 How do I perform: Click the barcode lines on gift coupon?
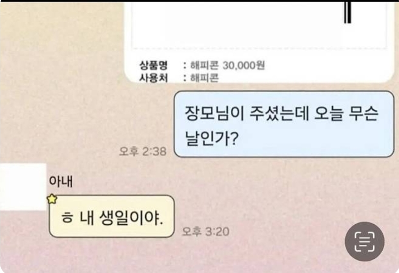[x=347, y=12]
